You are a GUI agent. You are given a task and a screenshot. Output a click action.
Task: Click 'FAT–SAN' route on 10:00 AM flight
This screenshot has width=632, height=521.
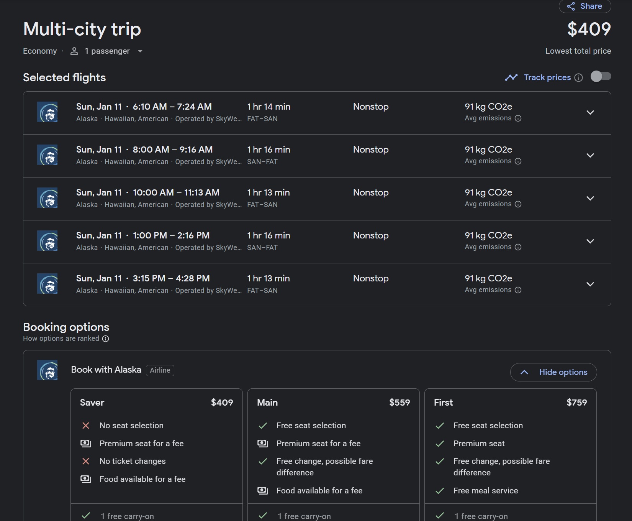tap(262, 205)
